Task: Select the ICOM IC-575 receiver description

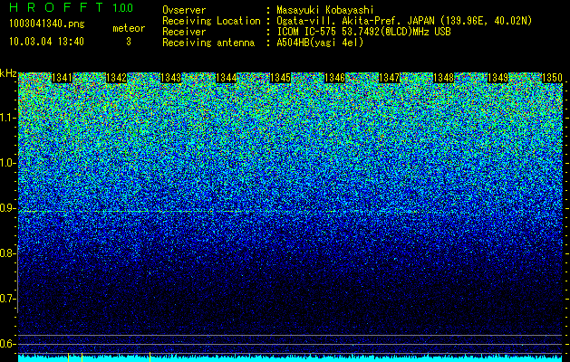Action: [364, 32]
